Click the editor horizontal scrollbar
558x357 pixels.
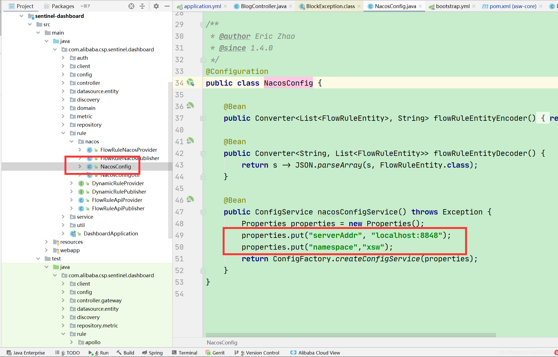tap(350, 335)
